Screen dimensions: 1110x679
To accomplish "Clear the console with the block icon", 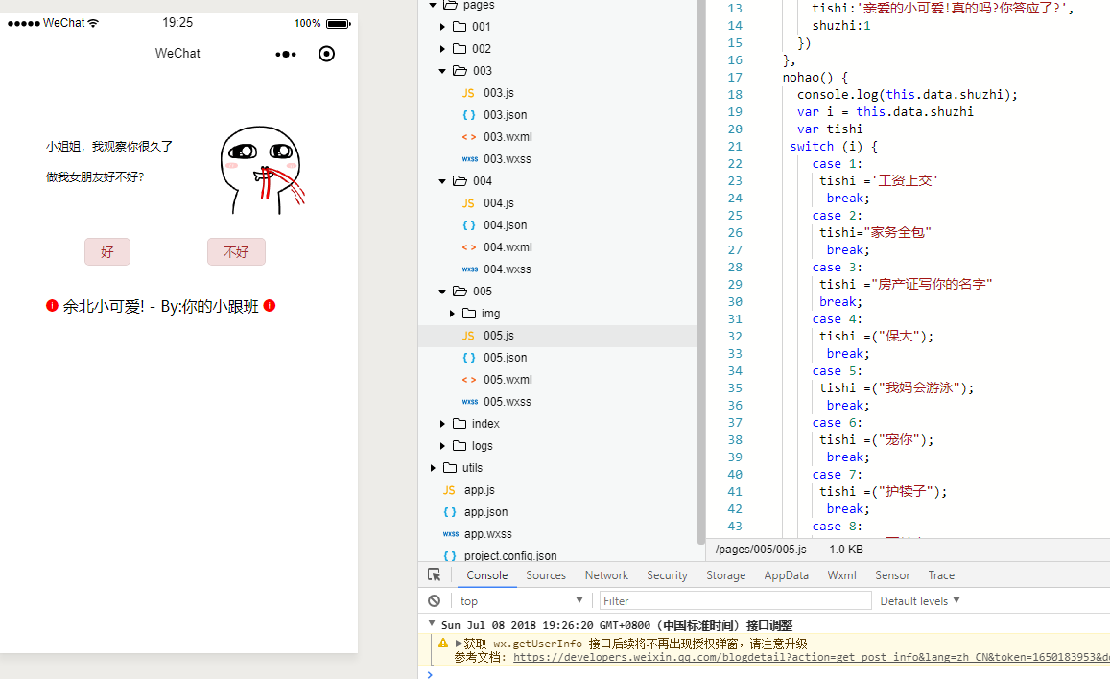I will pos(434,600).
